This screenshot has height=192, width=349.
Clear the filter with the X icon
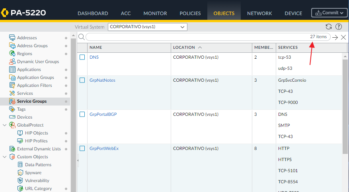pos(343,37)
